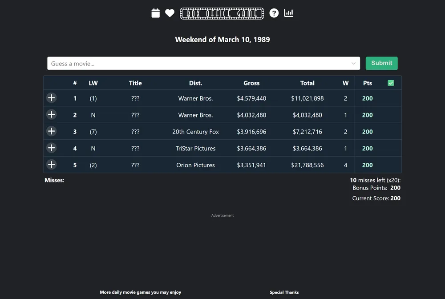This screenshot has height=299, width=445.
Task: Expand hint for rank 1 Warner Bros. row
Action: coord(51,98)
